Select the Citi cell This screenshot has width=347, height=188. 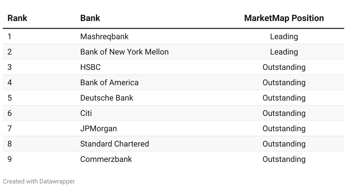pos(86,113)
